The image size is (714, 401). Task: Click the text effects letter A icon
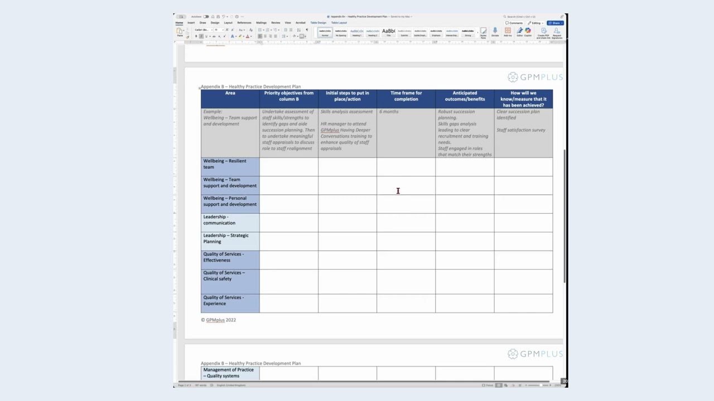tap(232, 36)
